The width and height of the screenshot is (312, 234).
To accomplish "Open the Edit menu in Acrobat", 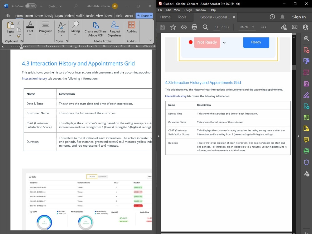I will [x=168, y=10].
